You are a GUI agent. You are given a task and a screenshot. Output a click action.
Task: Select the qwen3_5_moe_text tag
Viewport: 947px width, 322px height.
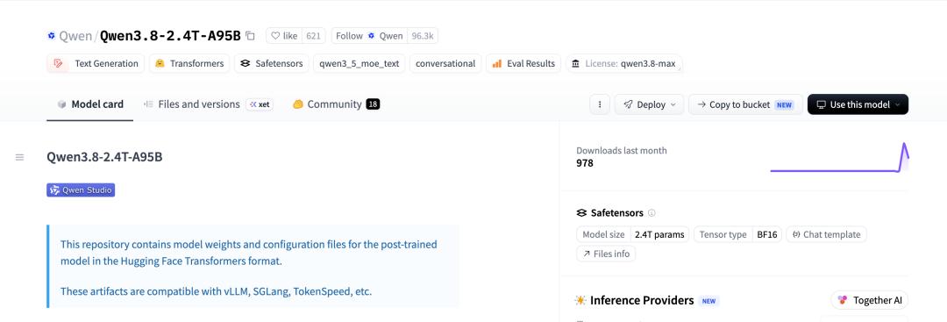(x=360, y=63)
